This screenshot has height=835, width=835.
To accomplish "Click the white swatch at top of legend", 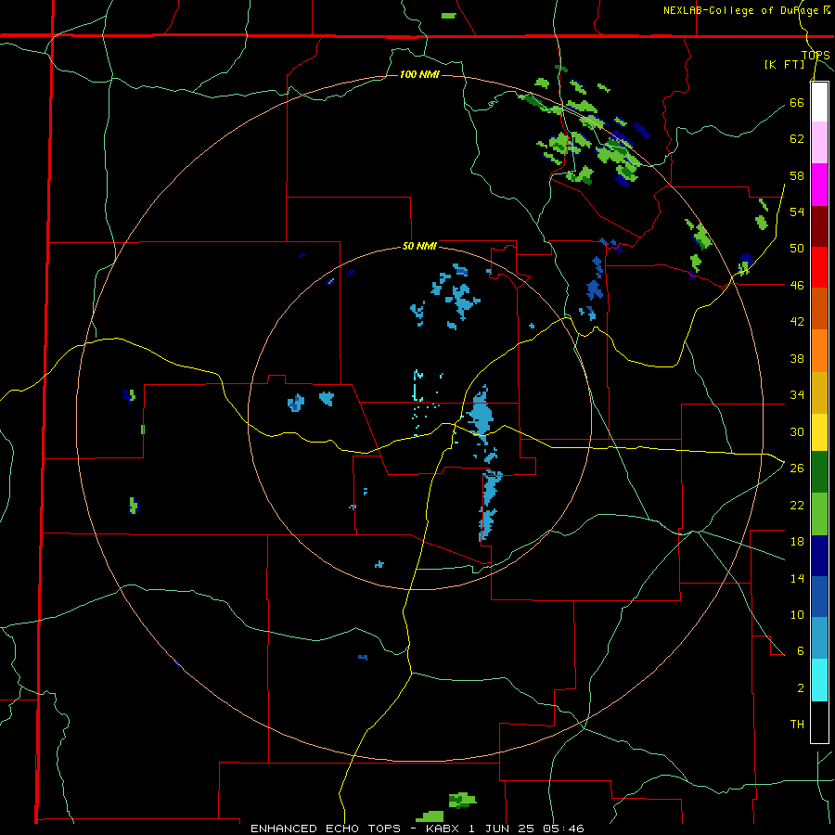I will point(819,102).
